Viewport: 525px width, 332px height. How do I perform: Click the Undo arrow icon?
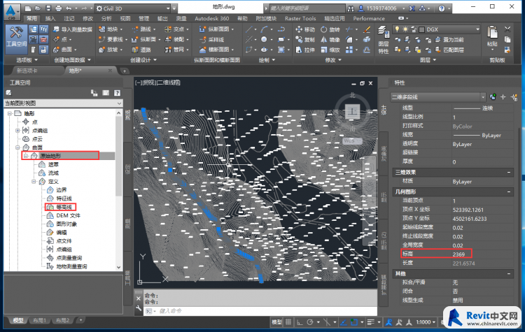point(69,8)
